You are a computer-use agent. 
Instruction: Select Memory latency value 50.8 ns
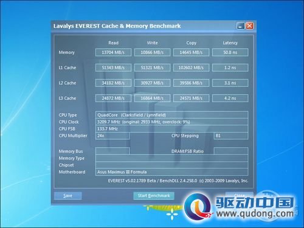tap(230, 52)
